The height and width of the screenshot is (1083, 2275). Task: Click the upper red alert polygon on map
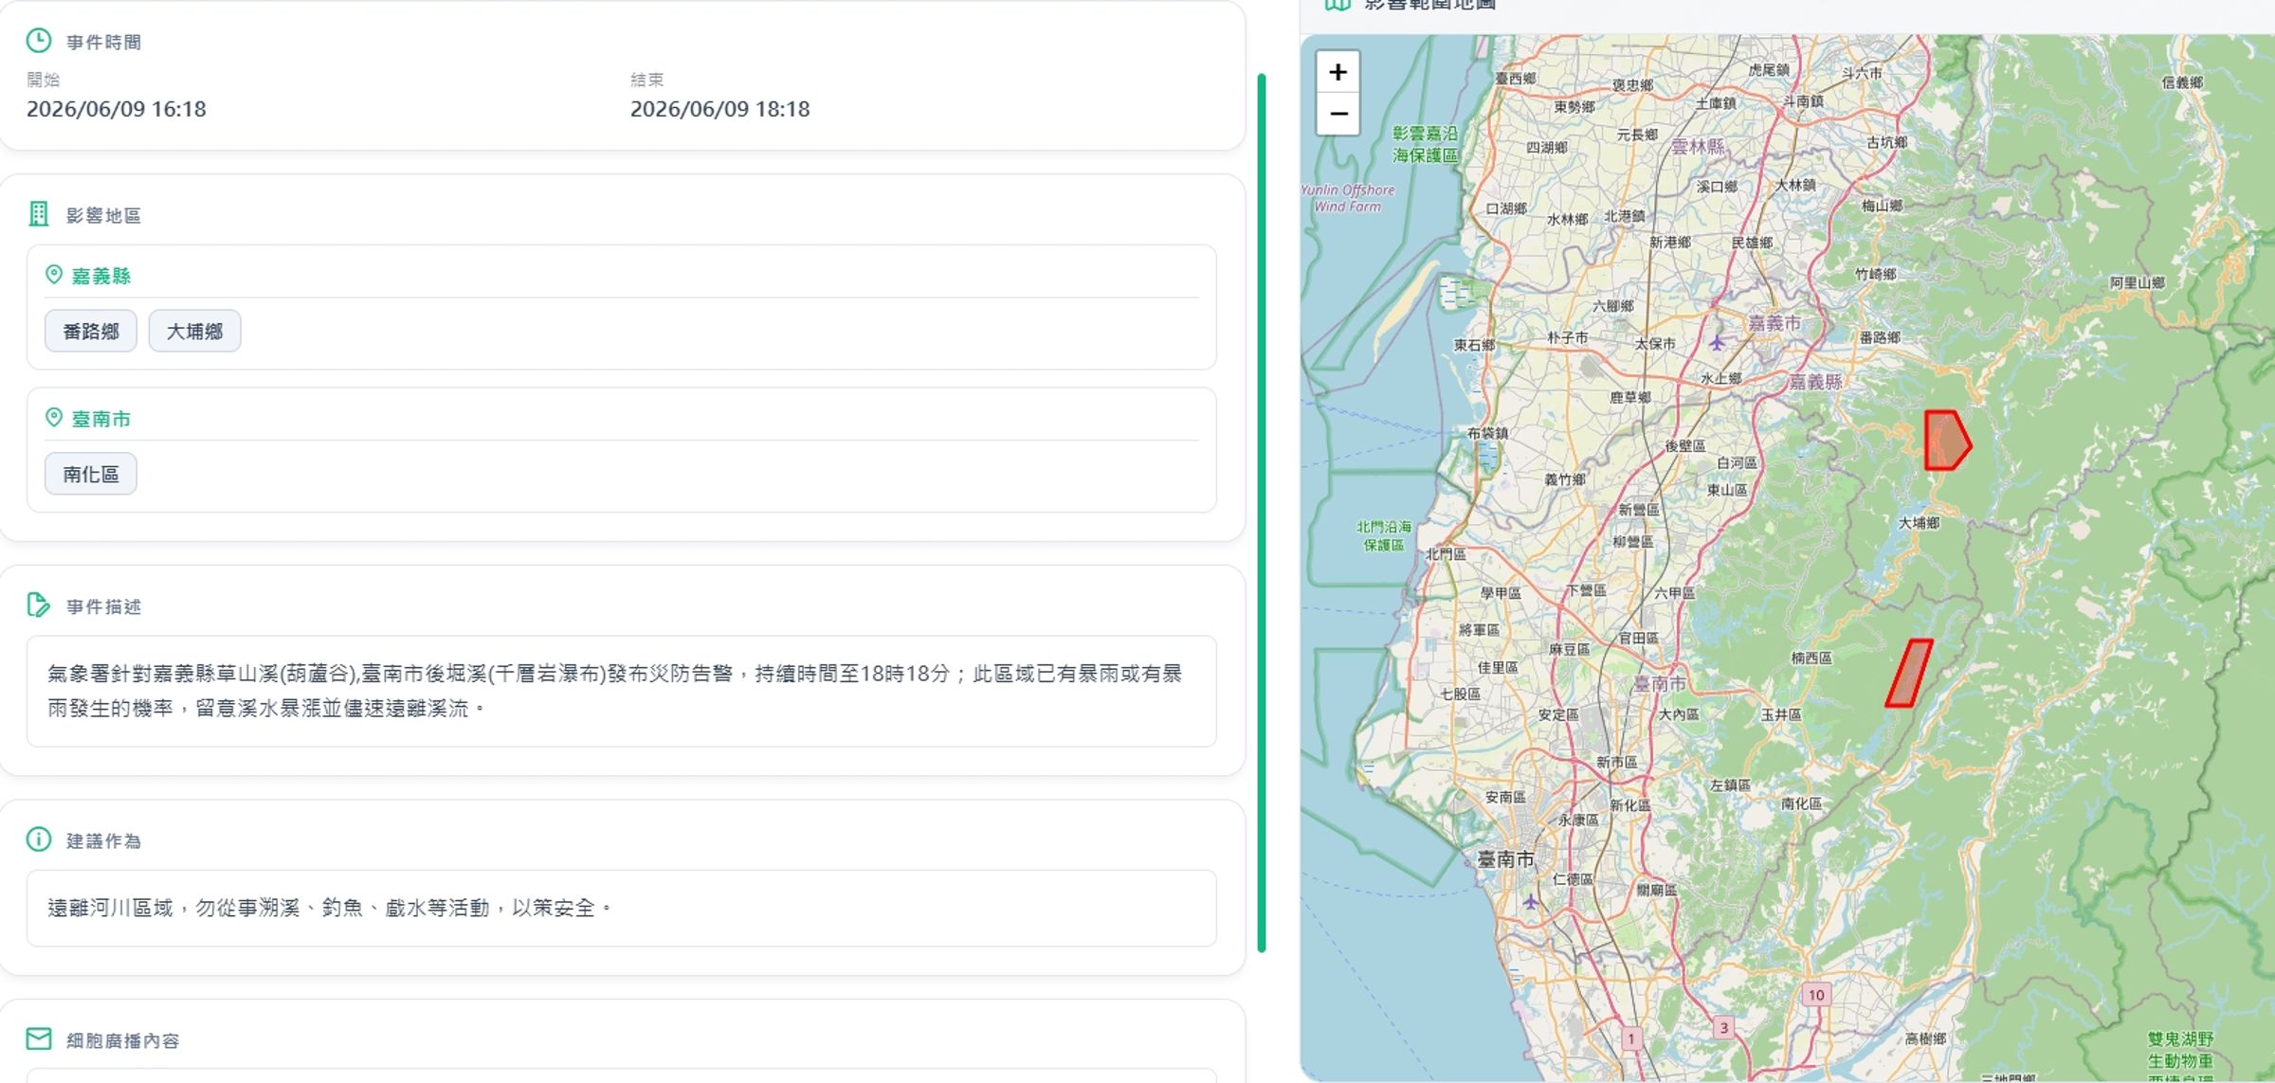(x=1945, y=440)
